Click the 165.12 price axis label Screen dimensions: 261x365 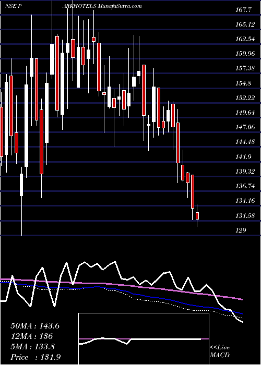pyautogui.click(x=245, y=25)
